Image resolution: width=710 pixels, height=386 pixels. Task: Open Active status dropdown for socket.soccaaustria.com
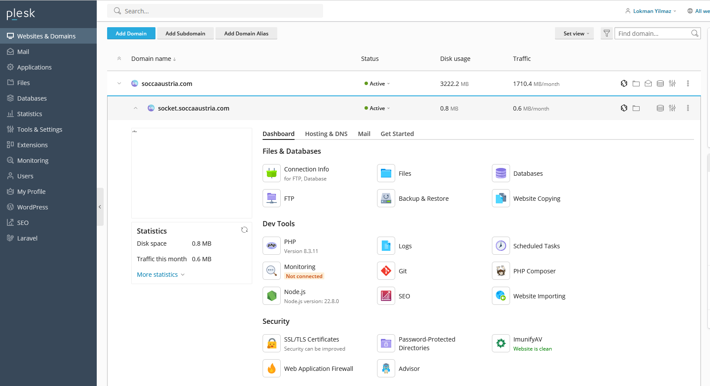pyautogui.click(x=377, y=108)
